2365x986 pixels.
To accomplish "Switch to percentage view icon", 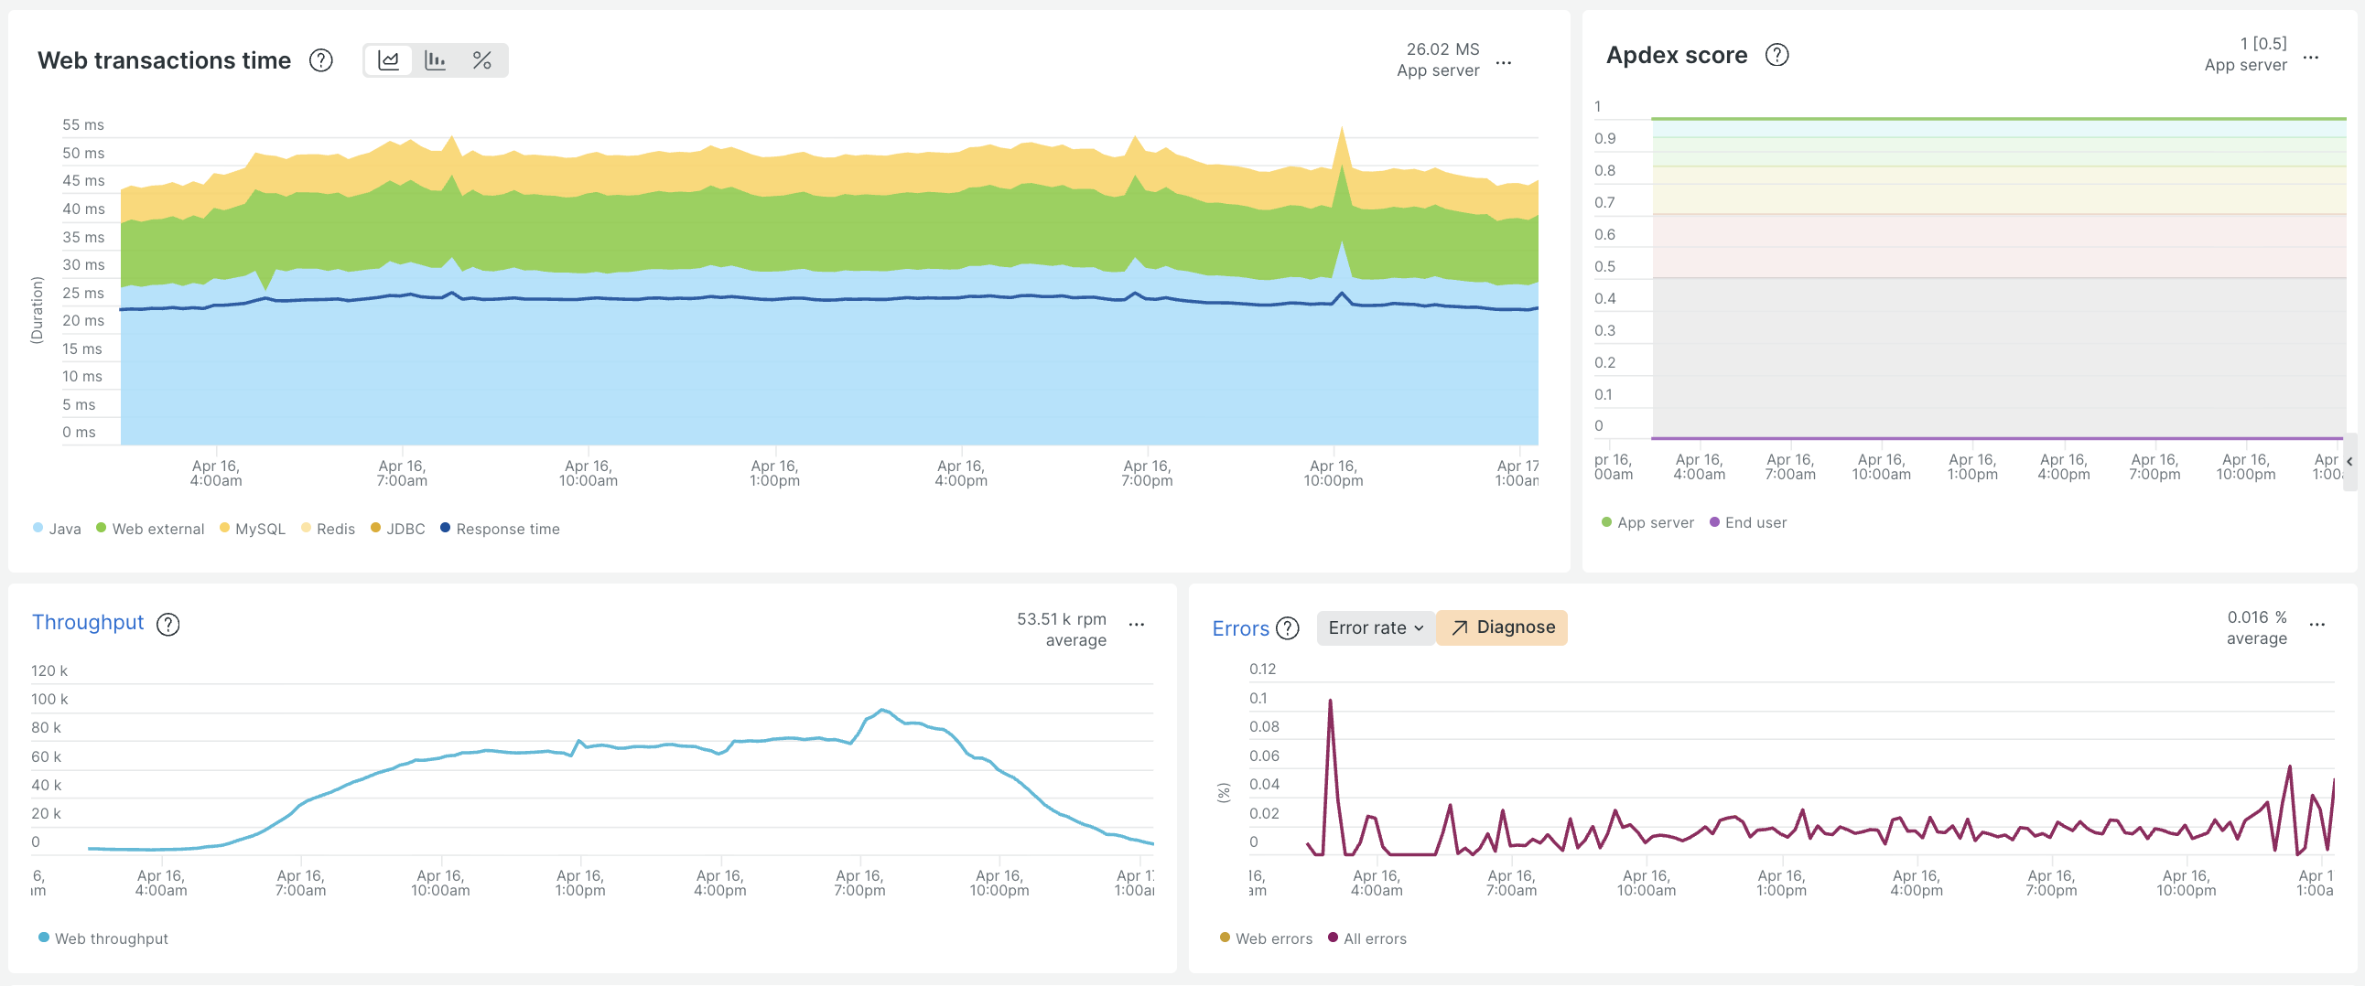I will 482,60.
